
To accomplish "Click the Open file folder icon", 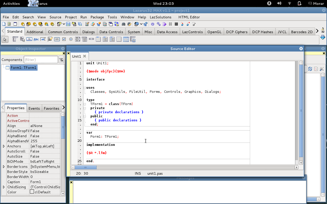I will [59, 24].
